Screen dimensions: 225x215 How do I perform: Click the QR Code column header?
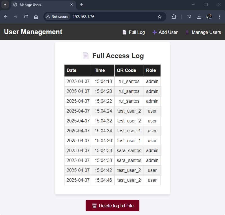tap(129, 71)
